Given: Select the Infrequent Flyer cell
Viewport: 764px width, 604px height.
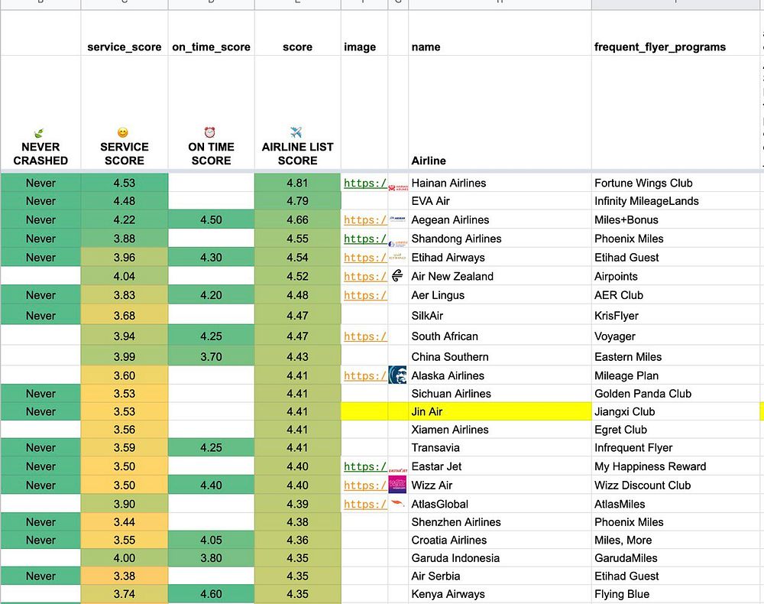Looking at the screenshot, I should tap(676, 447).
